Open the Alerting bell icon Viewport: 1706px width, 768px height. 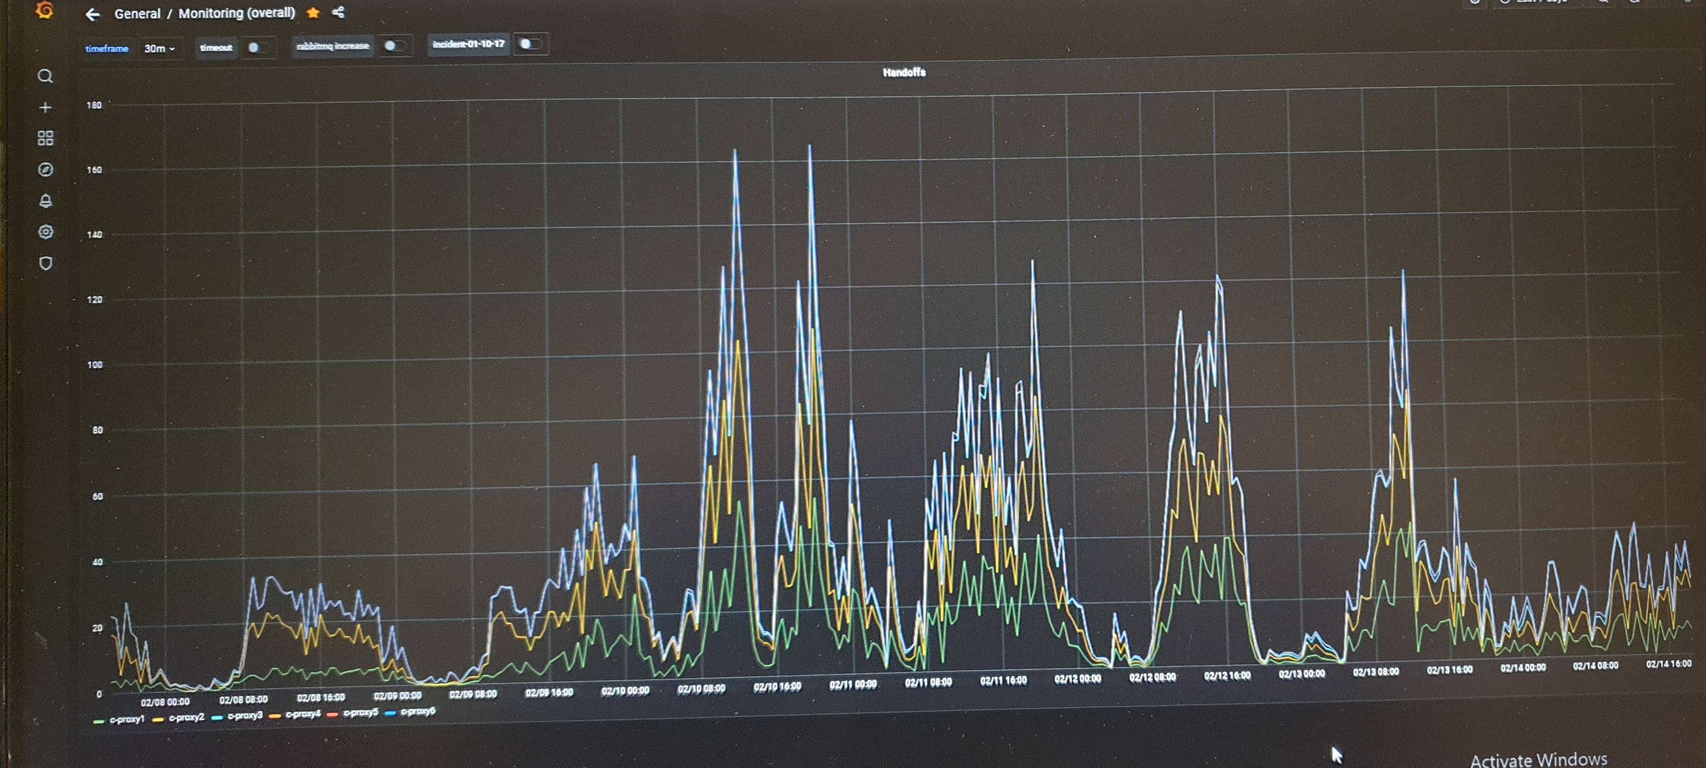[x=45, y=201]
